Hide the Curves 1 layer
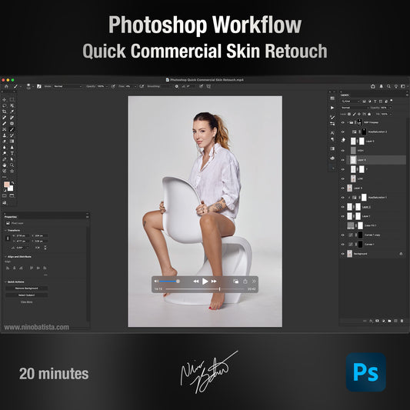This screenshot has width=410, height=410. pyautogui.click(x=343, y=244)
